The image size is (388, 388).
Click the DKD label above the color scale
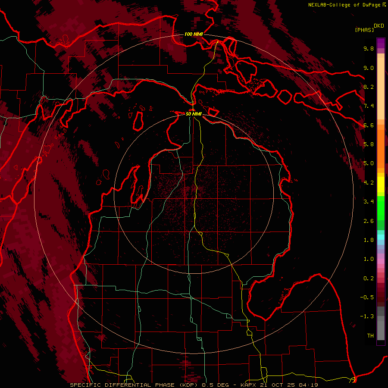click(379, 26)
